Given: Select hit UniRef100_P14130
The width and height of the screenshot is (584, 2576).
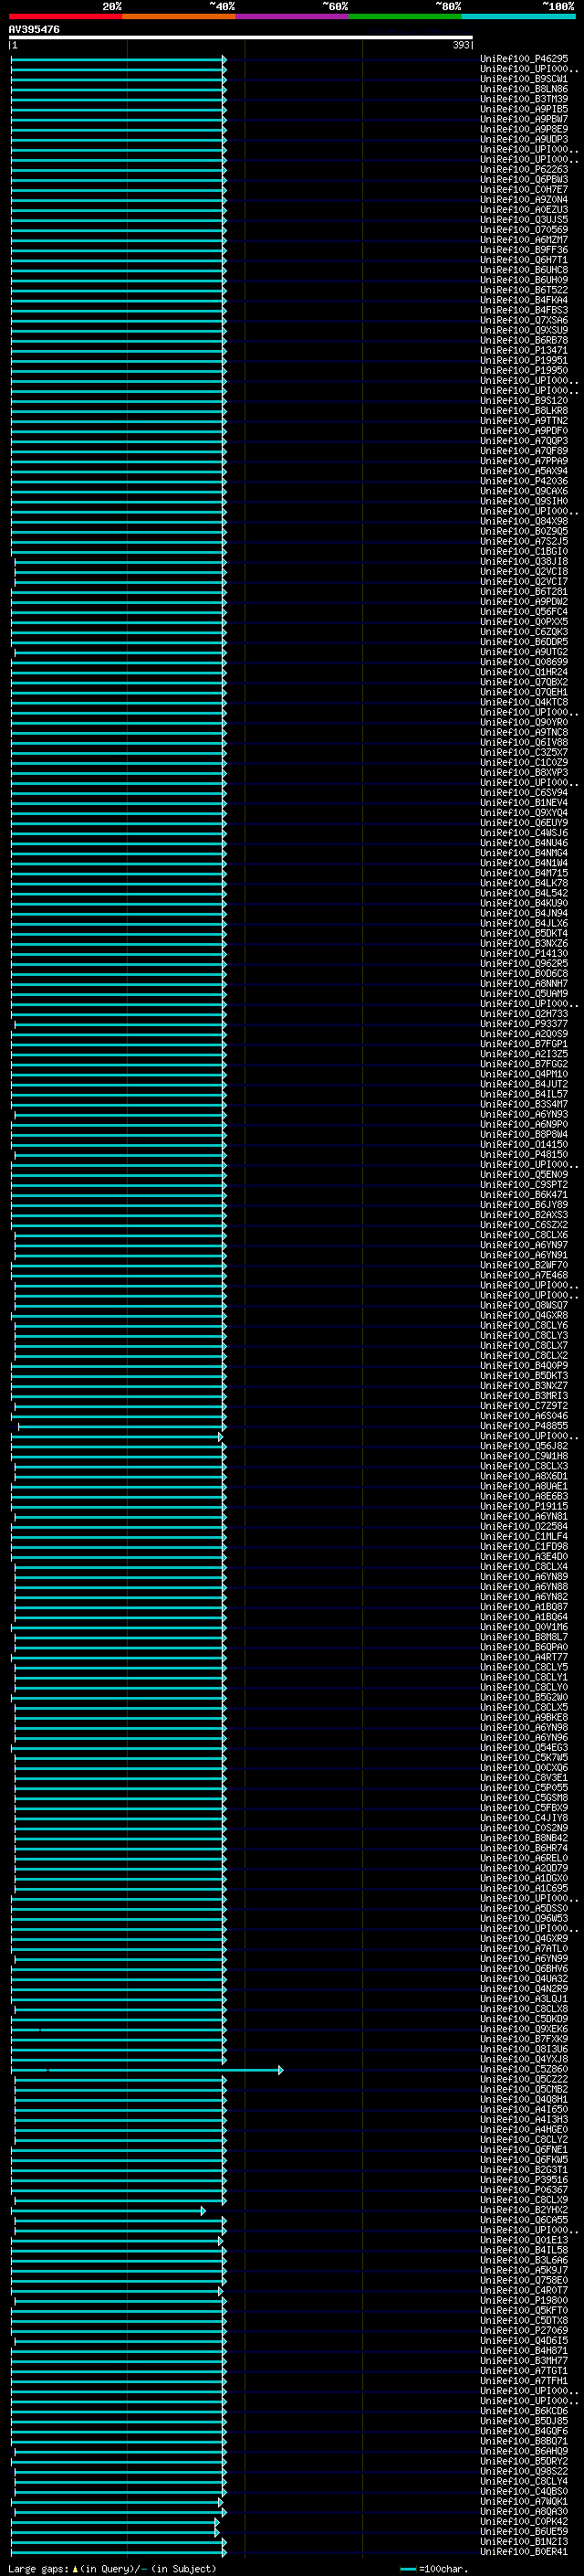Looking at the screenshot, I should click(x=524, y=954).
